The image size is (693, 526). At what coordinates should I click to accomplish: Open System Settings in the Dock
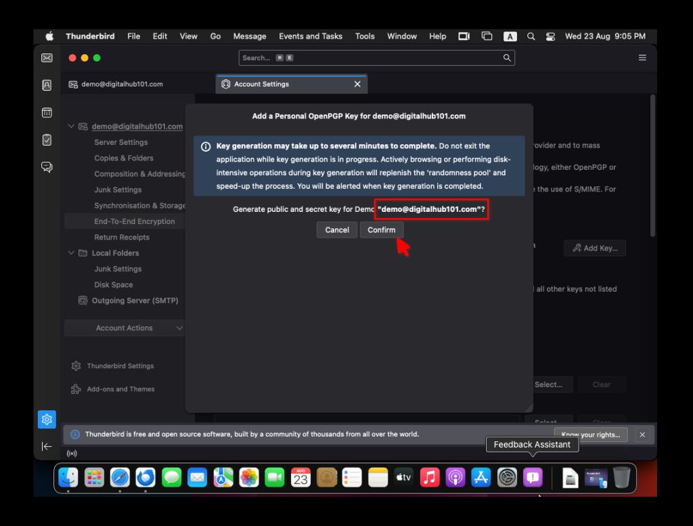tap(507, 477)
